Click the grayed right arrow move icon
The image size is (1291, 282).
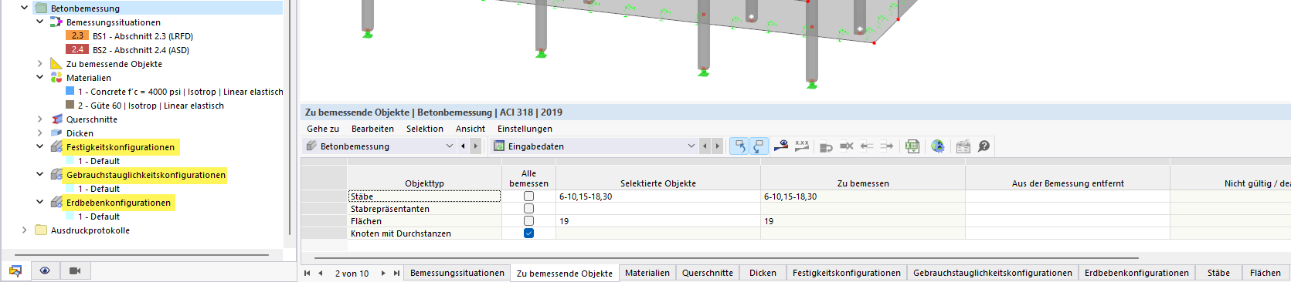pyautogui.click(x=887, y=146)
